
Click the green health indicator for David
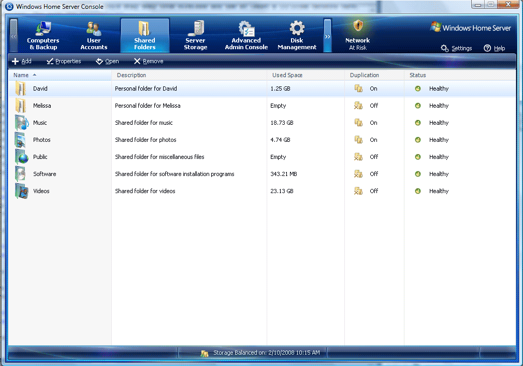417,89
